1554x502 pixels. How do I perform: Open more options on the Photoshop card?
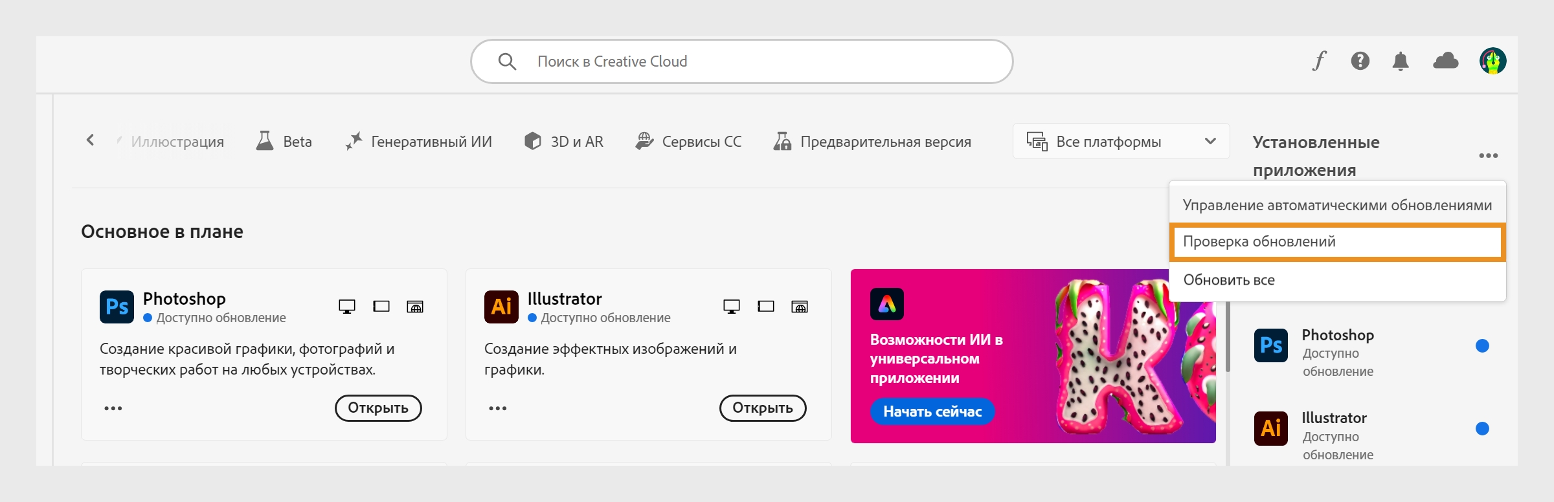(x=113, y=408)
